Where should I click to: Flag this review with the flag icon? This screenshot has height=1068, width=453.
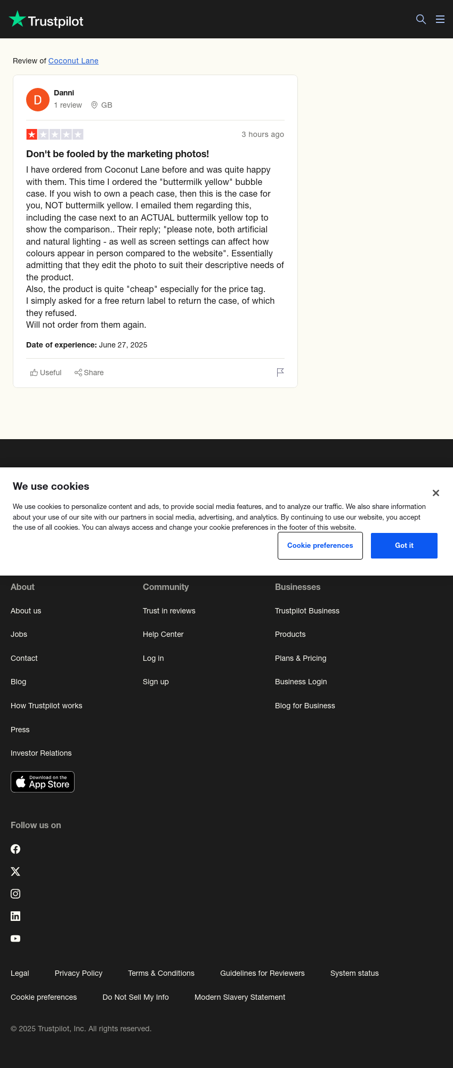pos(280,373)
